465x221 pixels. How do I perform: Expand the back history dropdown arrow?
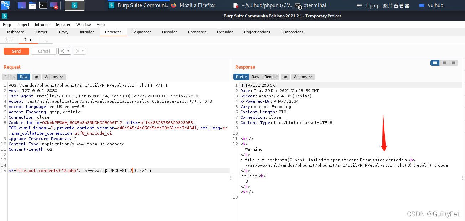click(69, 51)
